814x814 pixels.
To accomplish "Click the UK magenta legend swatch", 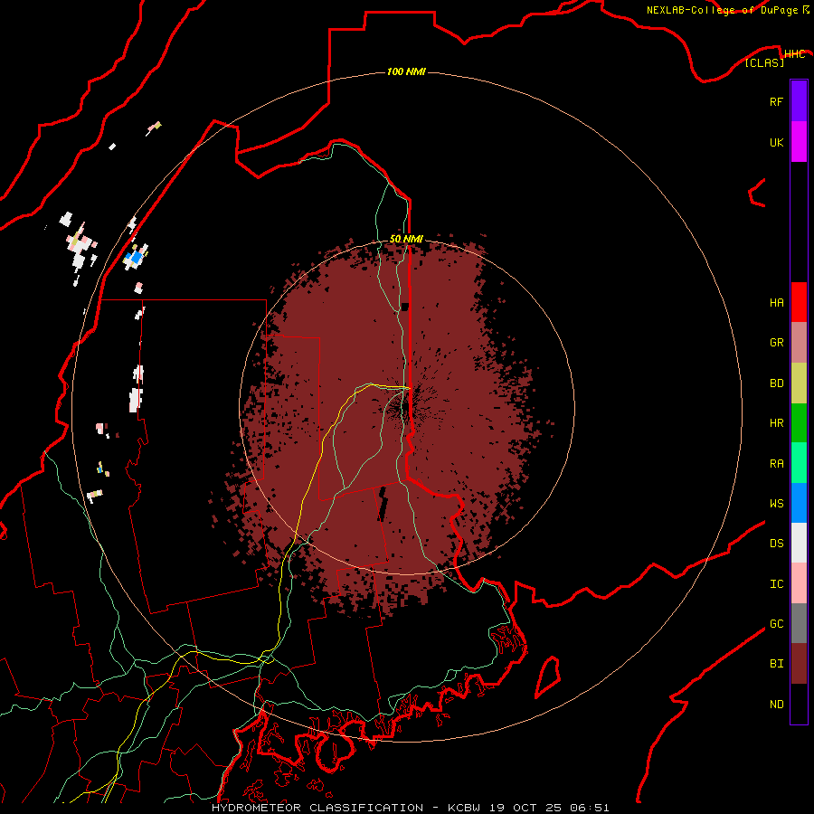I will pos(799,142).
